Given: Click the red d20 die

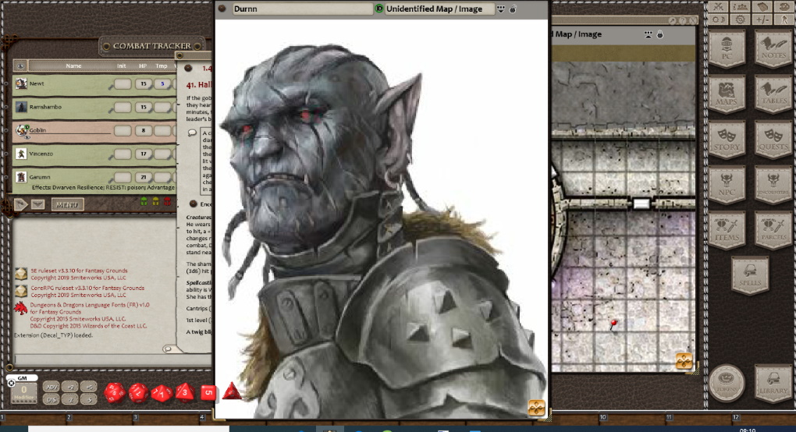Looking at the screenshot, I should pyautogui.click(x=115, y=392).
